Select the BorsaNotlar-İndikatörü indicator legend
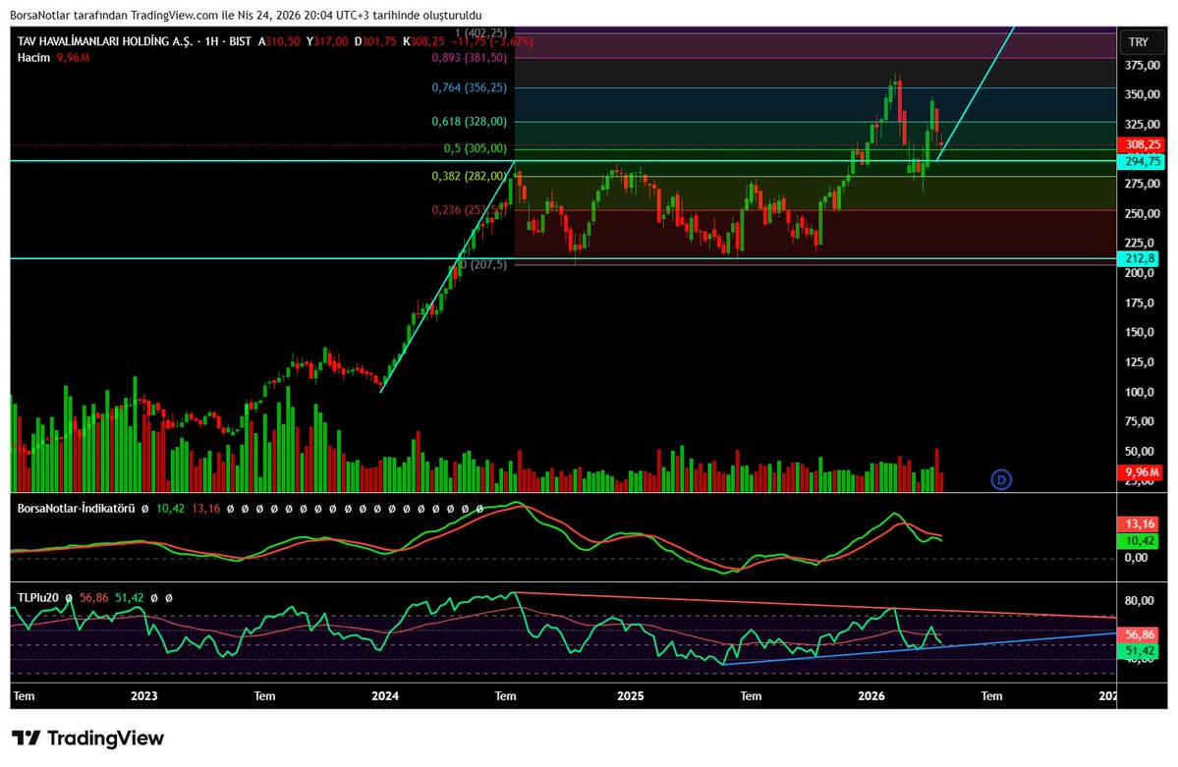1178x767 pixels. pyautogui.click(x=76, y=509)
